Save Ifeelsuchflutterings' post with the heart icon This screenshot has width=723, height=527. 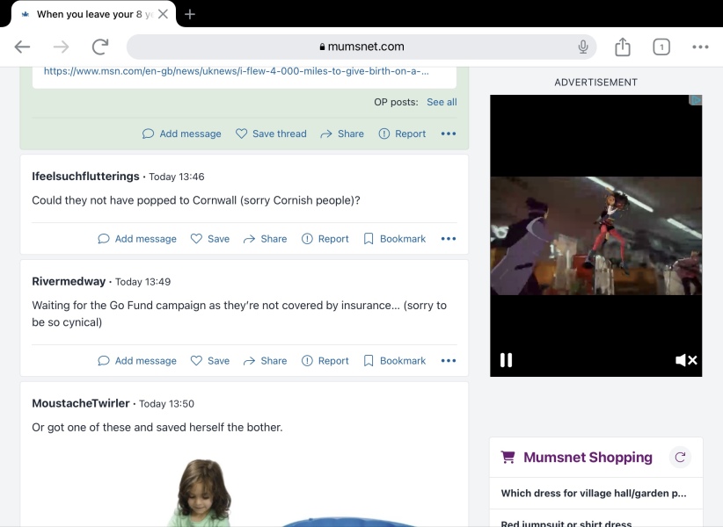pos(197,238)
